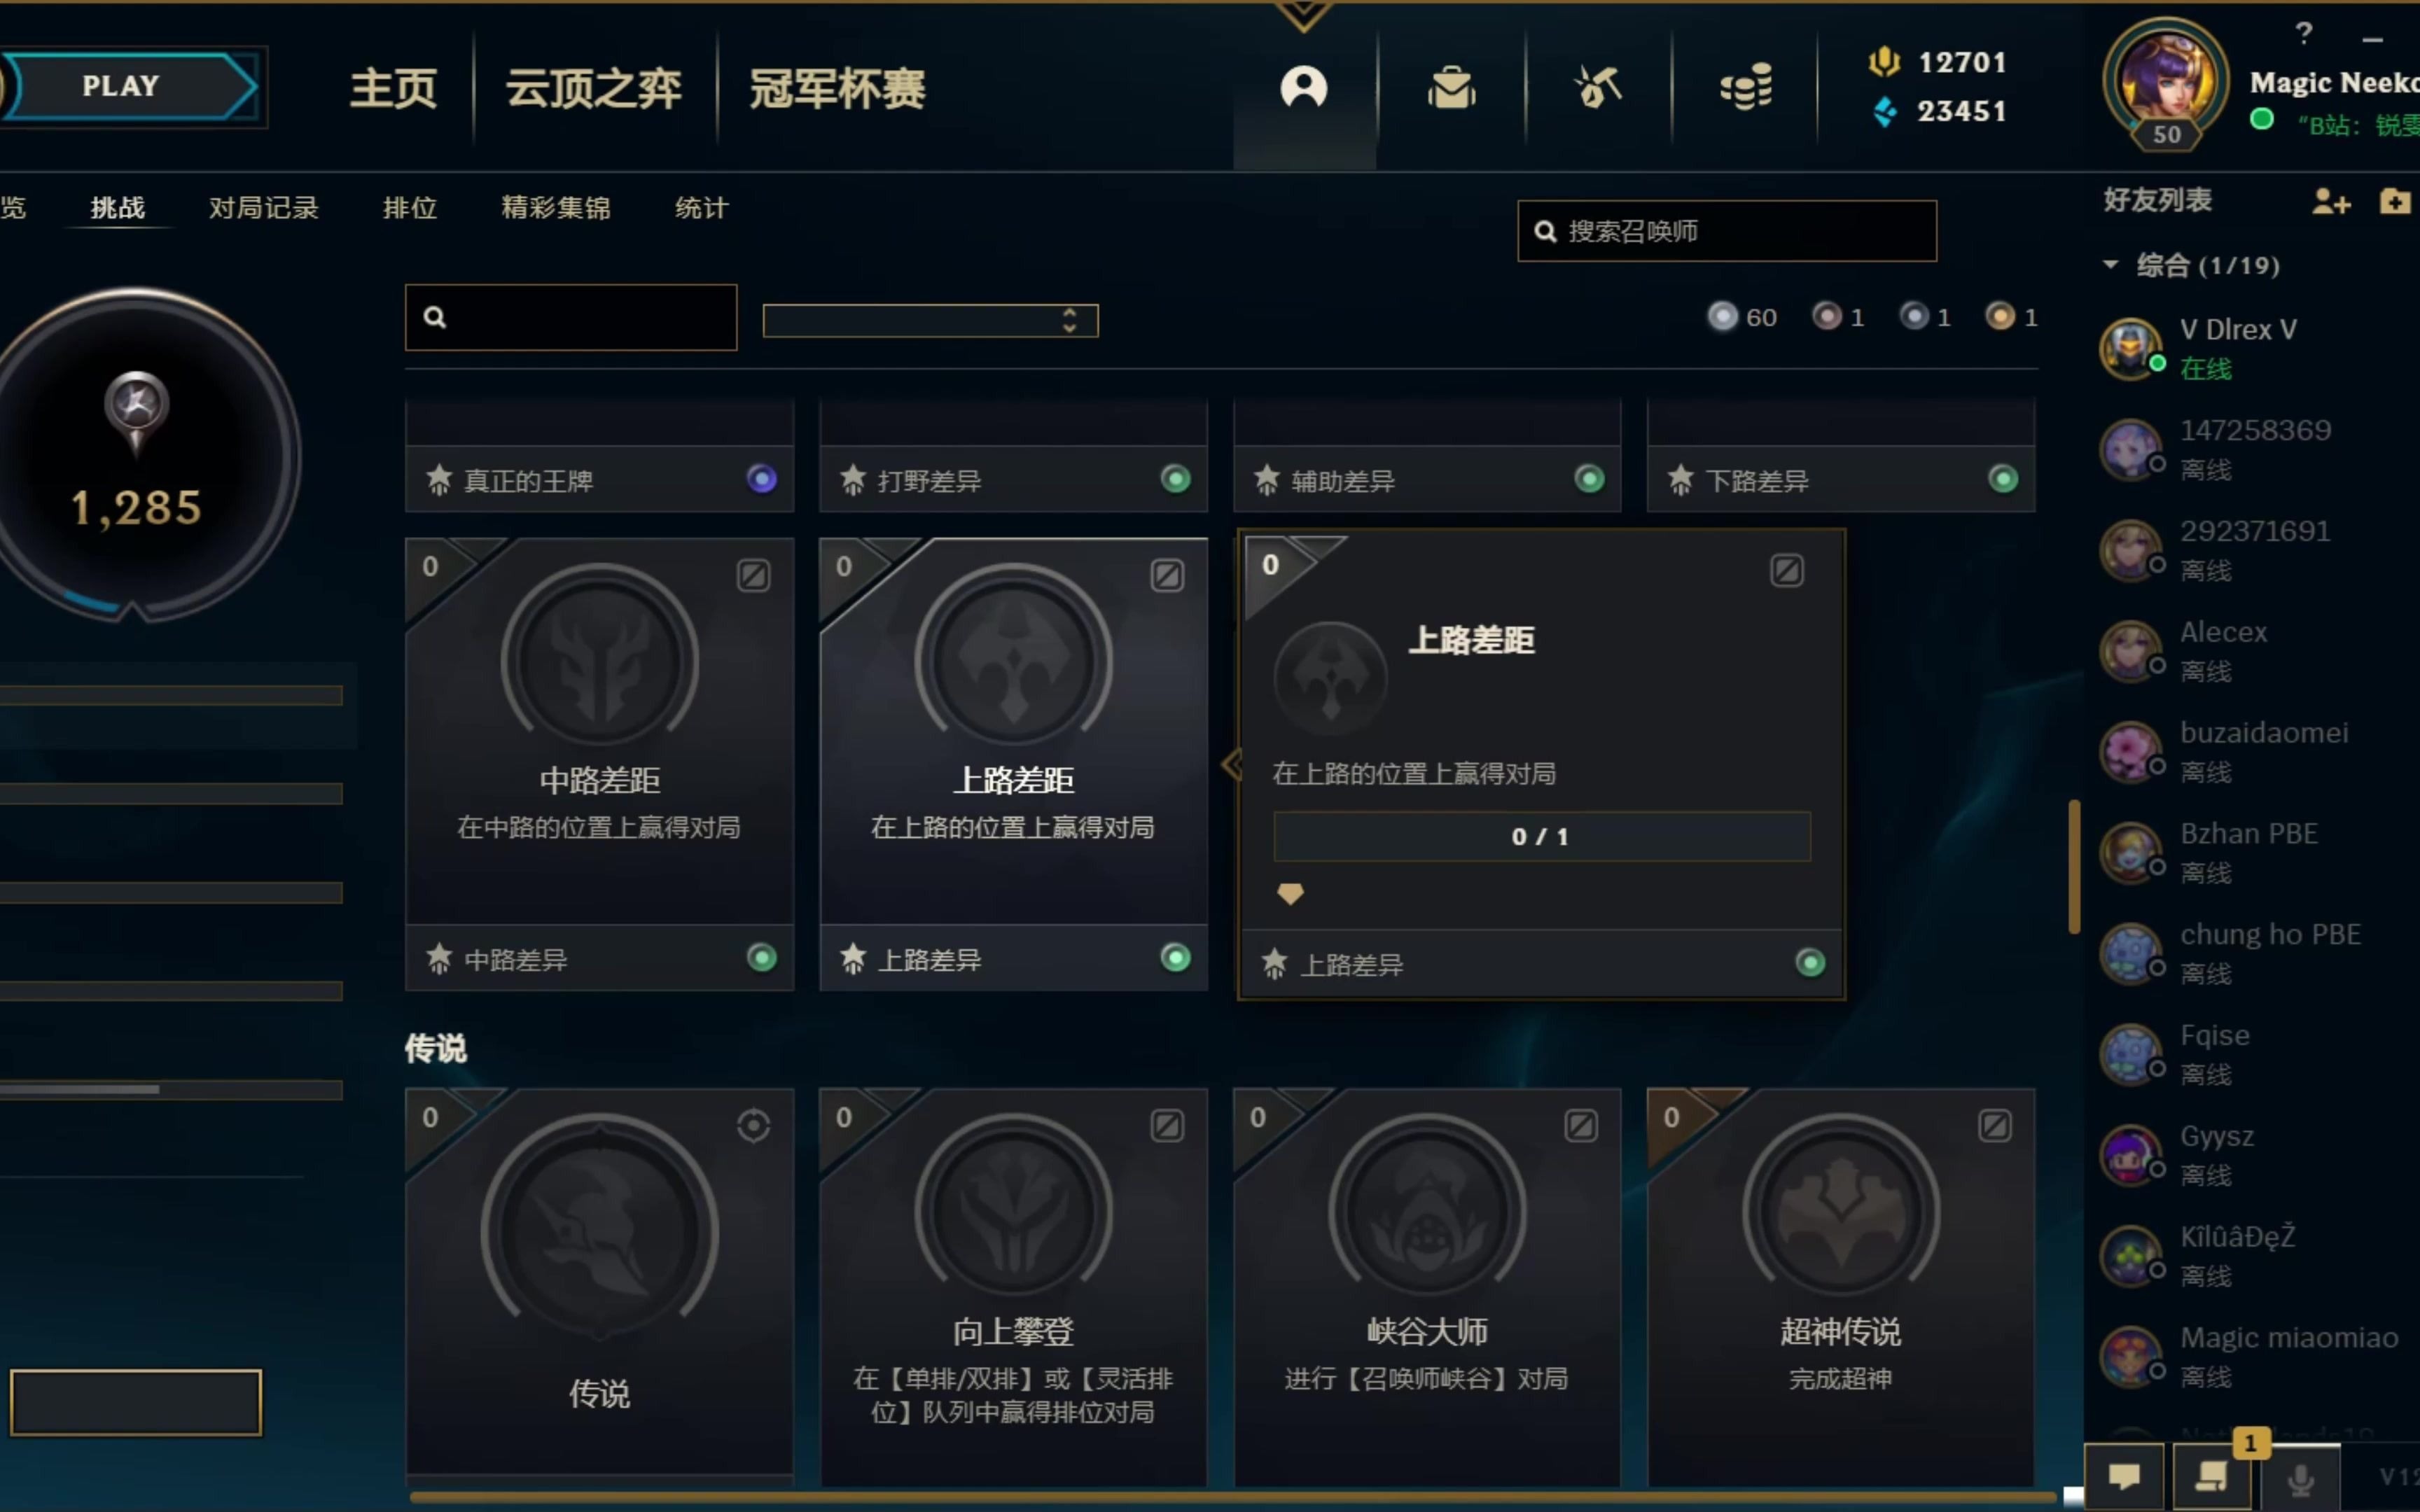Open the Store coins icon
Image resolution: width=2420 pixels, height=1512 pixels.
click(1746, 88)
